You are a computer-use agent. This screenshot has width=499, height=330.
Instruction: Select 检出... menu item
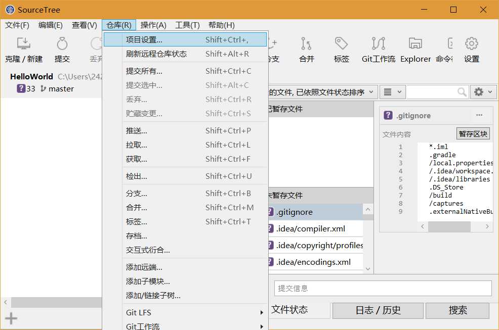[185, 176]
